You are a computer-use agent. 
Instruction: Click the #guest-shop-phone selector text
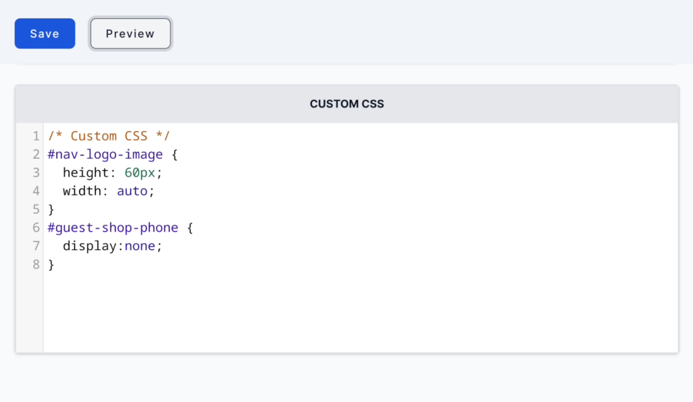(112, 228)
